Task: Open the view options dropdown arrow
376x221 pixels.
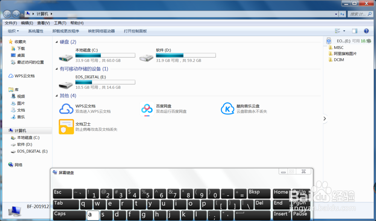Action: tap(344, 31)
